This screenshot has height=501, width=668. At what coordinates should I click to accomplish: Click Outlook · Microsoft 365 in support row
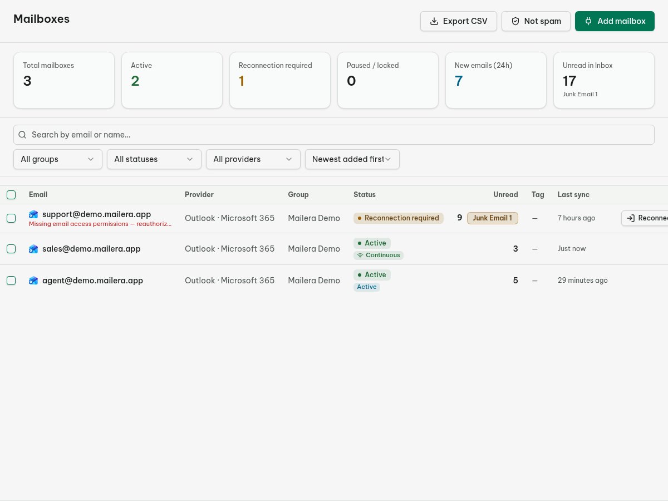229,218
